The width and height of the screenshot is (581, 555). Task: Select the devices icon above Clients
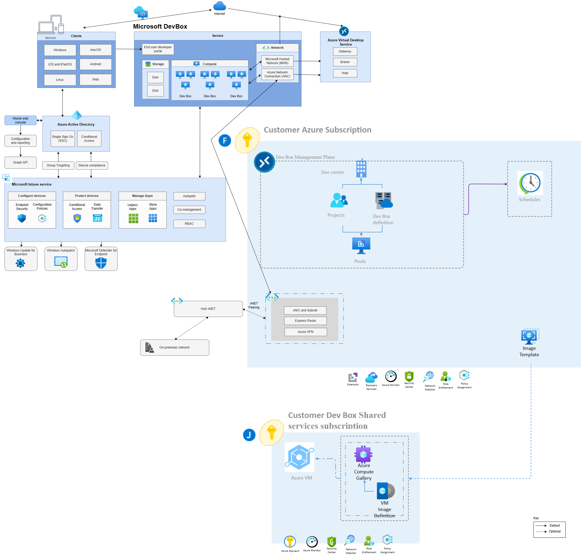[x=51, y=25]
